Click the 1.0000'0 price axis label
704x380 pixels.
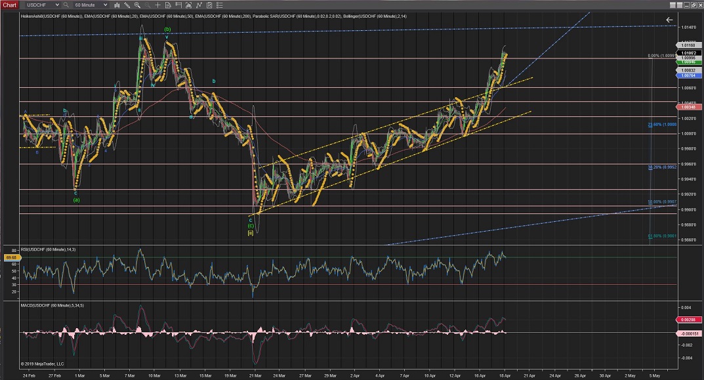click(x=689, y=133)
